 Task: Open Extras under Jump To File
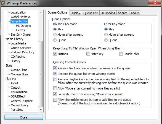(20, 30)
